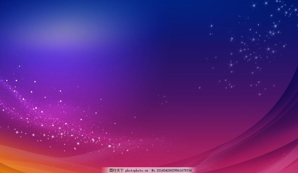Click the watermark serial number No.20160426029561679334
The image size is (298, 173).
pyautogui.click(x=172, y=170)
